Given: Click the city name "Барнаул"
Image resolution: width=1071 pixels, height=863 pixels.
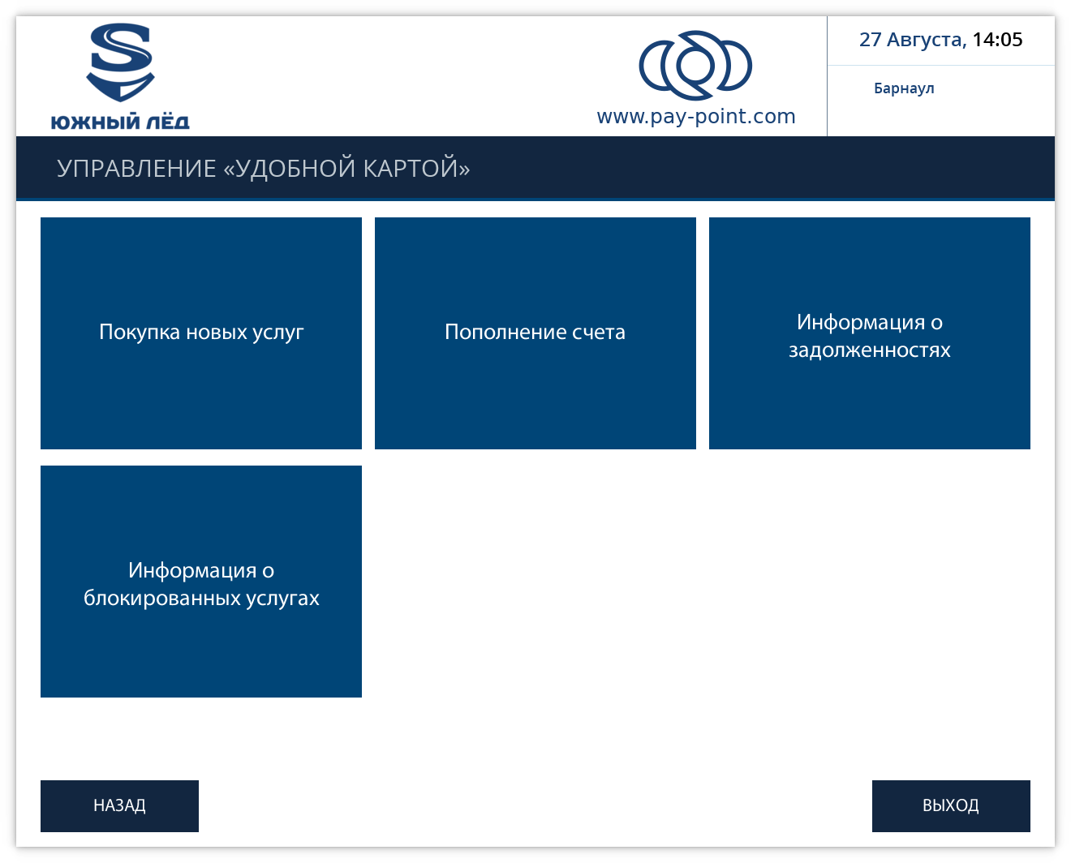Looking at the screenshot, I should pyautogui.click(x=904, y=88).
